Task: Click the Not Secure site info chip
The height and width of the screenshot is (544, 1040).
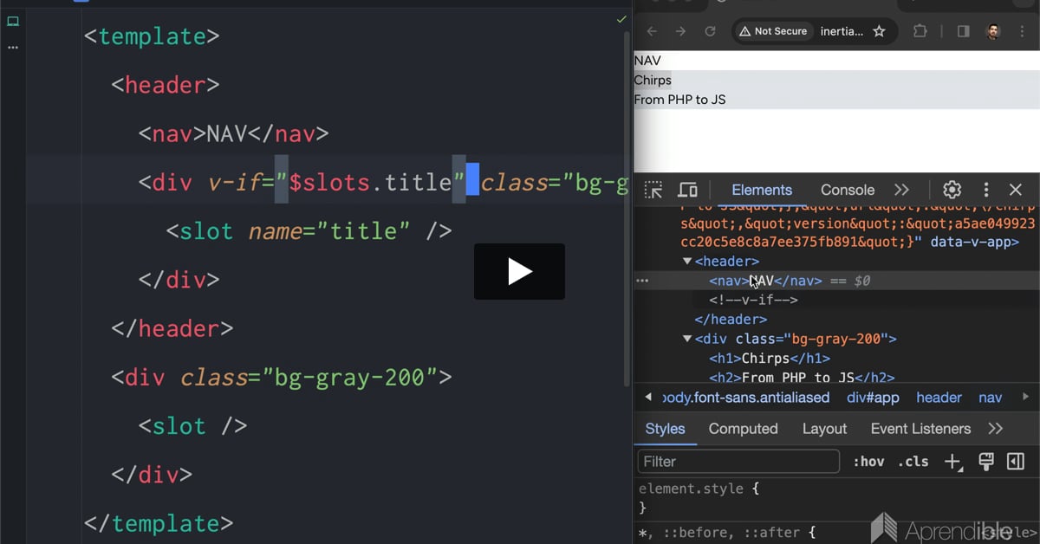Action: coord(772,31)
